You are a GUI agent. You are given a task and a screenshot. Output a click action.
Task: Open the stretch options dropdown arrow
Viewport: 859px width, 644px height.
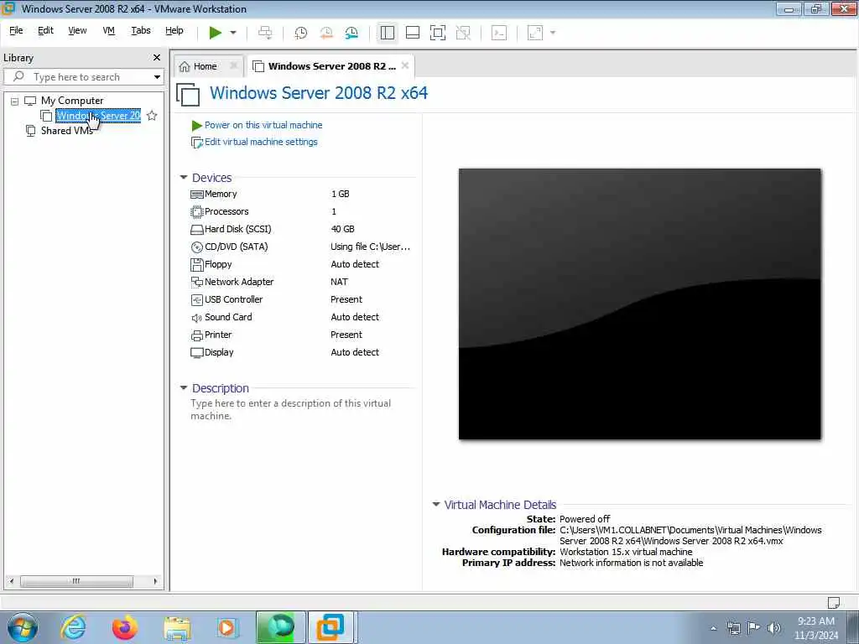coord(553,33)
